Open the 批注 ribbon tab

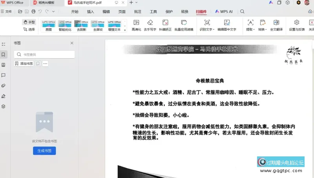coord(138,12)
